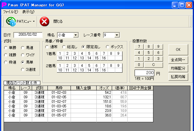194x131 pixels.
Task: Open the レース番号 race number dropdown
Action: point(117,35)
